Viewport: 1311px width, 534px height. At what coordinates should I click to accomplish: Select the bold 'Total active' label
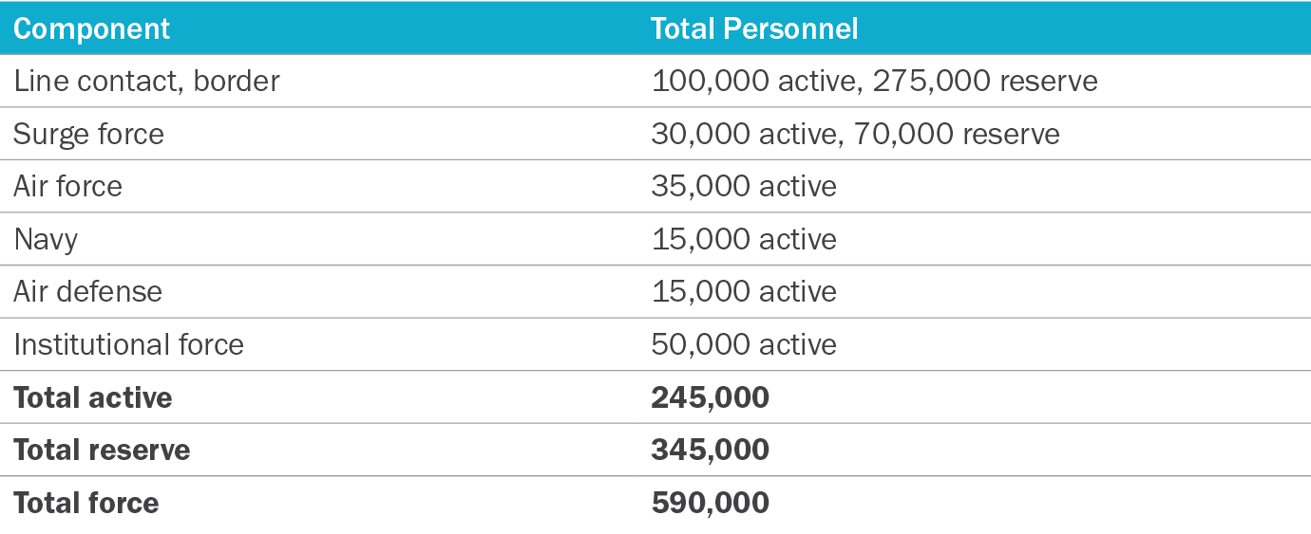click(92, 397)
